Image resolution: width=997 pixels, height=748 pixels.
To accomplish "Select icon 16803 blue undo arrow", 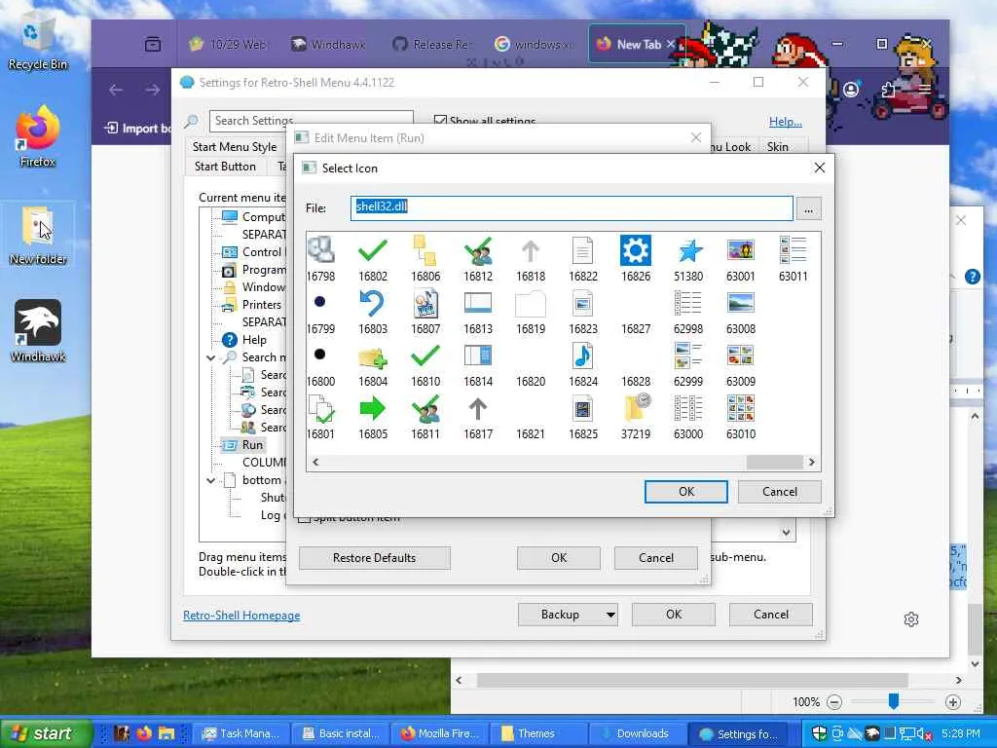I will 373,304.
